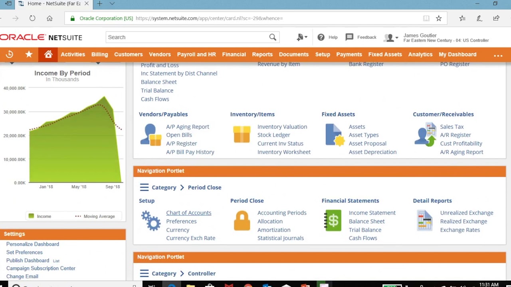
Task: Click the Inventory/Items box icon
Action: point(242,134)
